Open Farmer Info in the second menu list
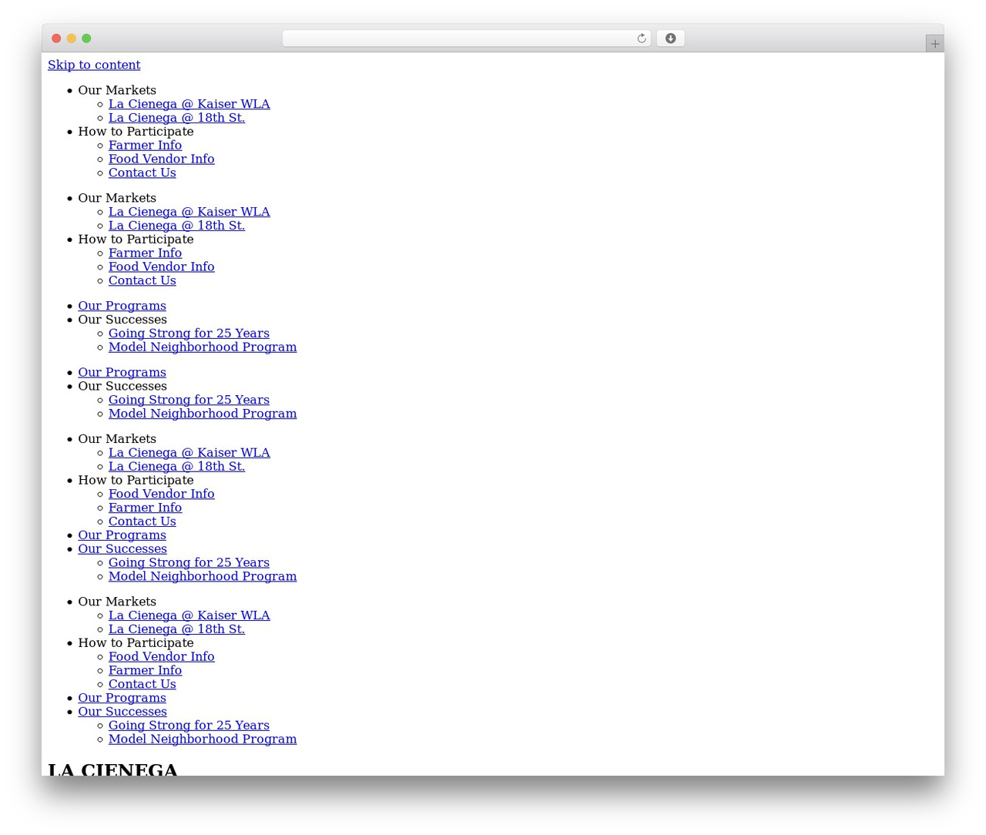 coord(145,253)
